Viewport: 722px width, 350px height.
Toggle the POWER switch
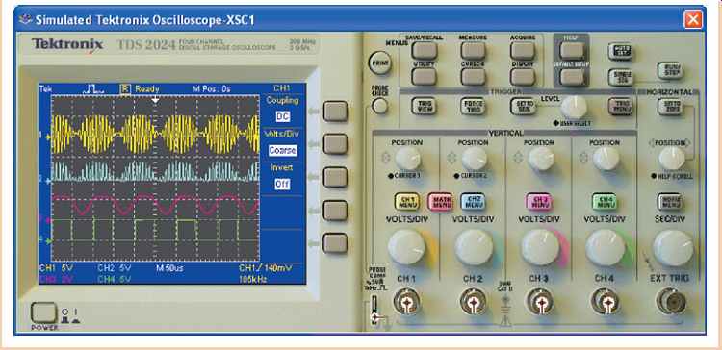tap(43, 312)
